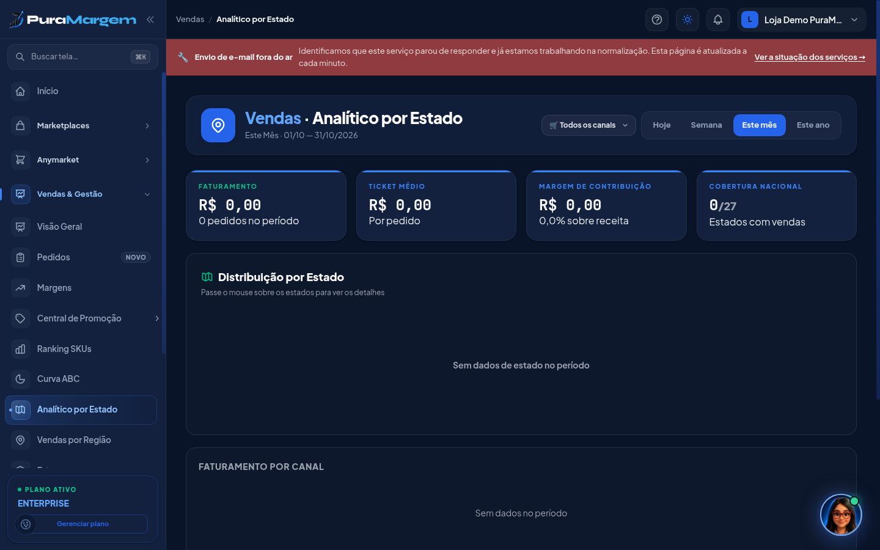Click the Margens trend icon
The height and width of the screenshot is (550, 880).
(20, 288)
